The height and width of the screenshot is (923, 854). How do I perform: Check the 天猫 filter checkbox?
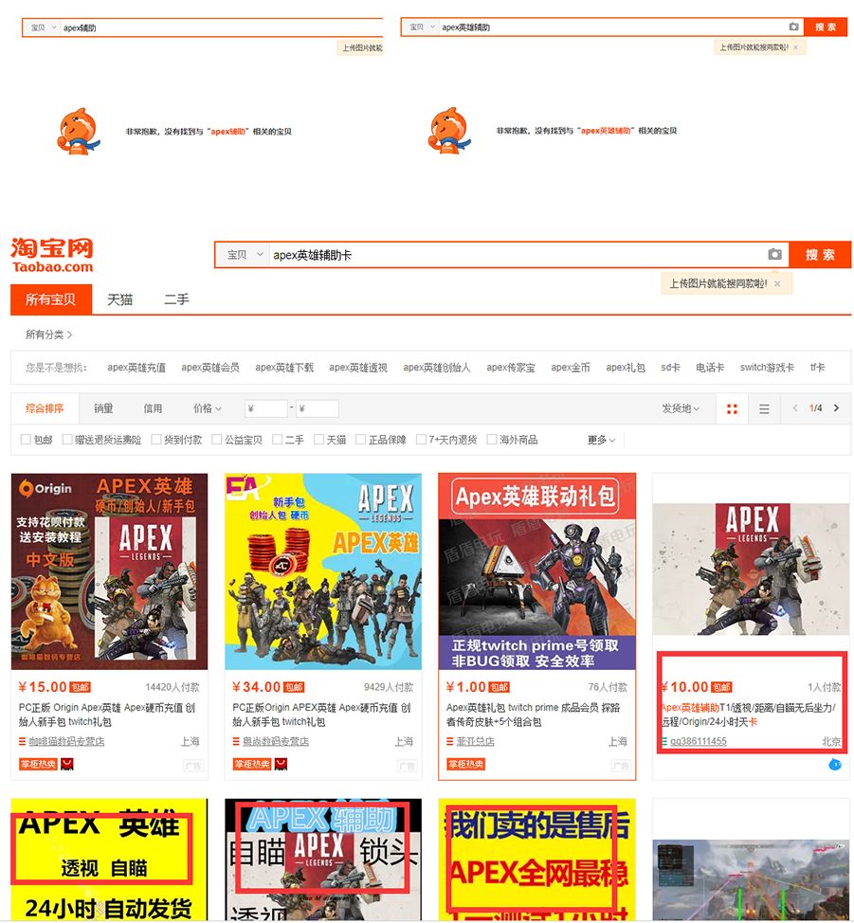319,439
